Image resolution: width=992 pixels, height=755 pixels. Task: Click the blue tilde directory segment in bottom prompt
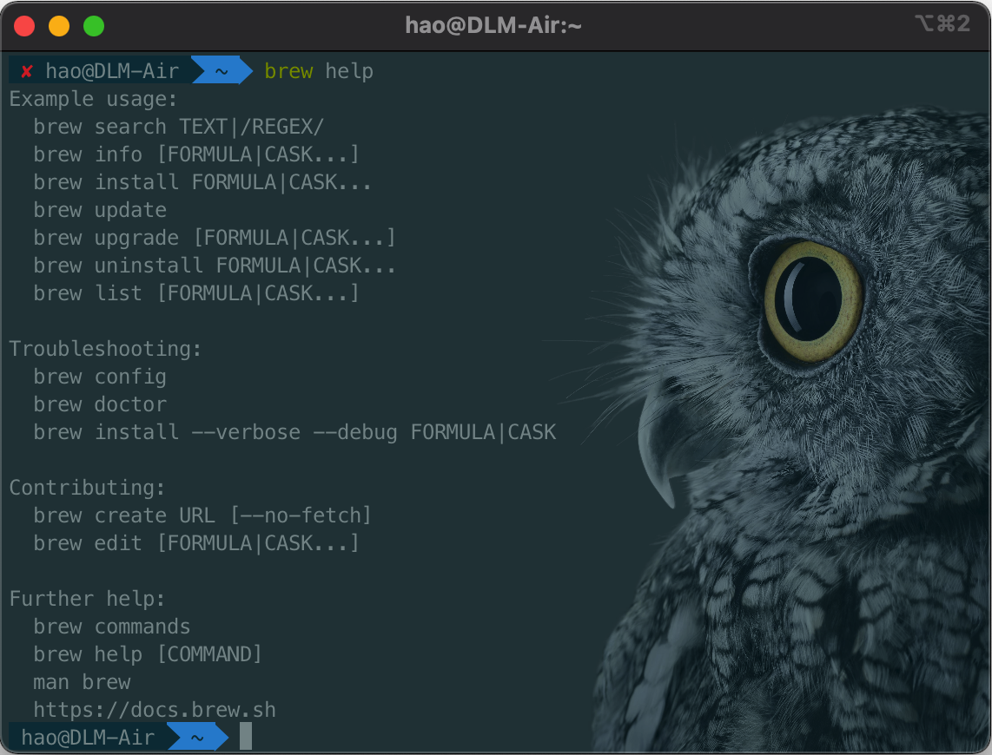[197, 737]
